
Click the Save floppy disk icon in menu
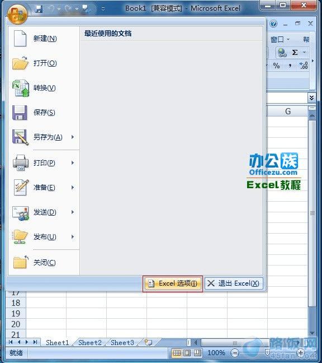[x=20, y=113]
